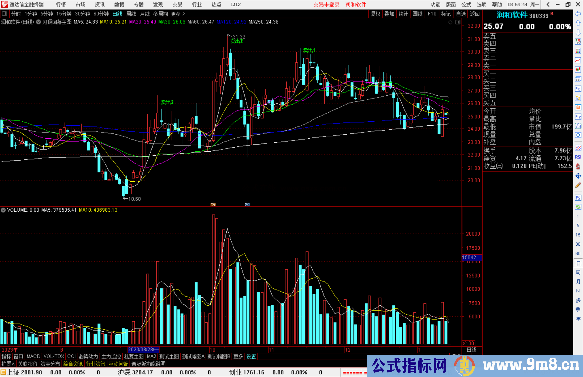Open the F12 trading sidebar icon
This screenshot has height=377, width=583.
coord(578,117)
